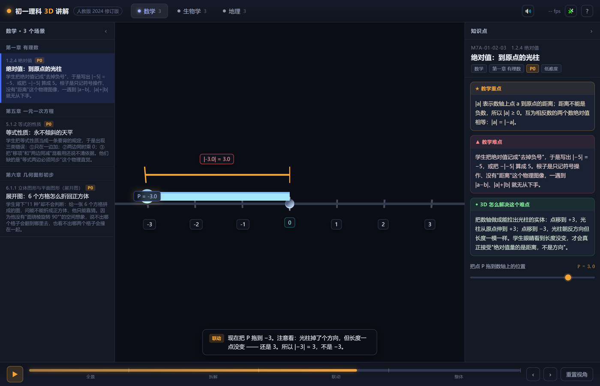Jump to the 联动 stage label
This screenshot has height=386, width=600.
336,377
